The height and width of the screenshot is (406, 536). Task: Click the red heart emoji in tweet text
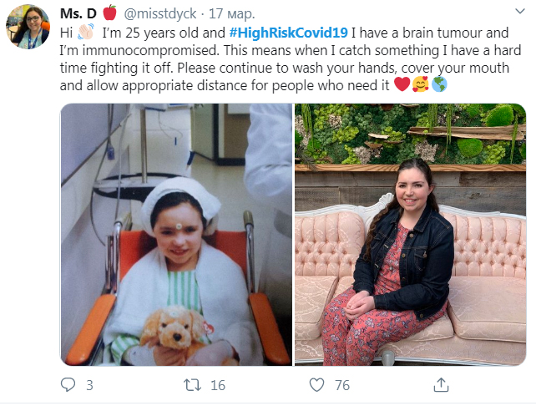(401, 84)
